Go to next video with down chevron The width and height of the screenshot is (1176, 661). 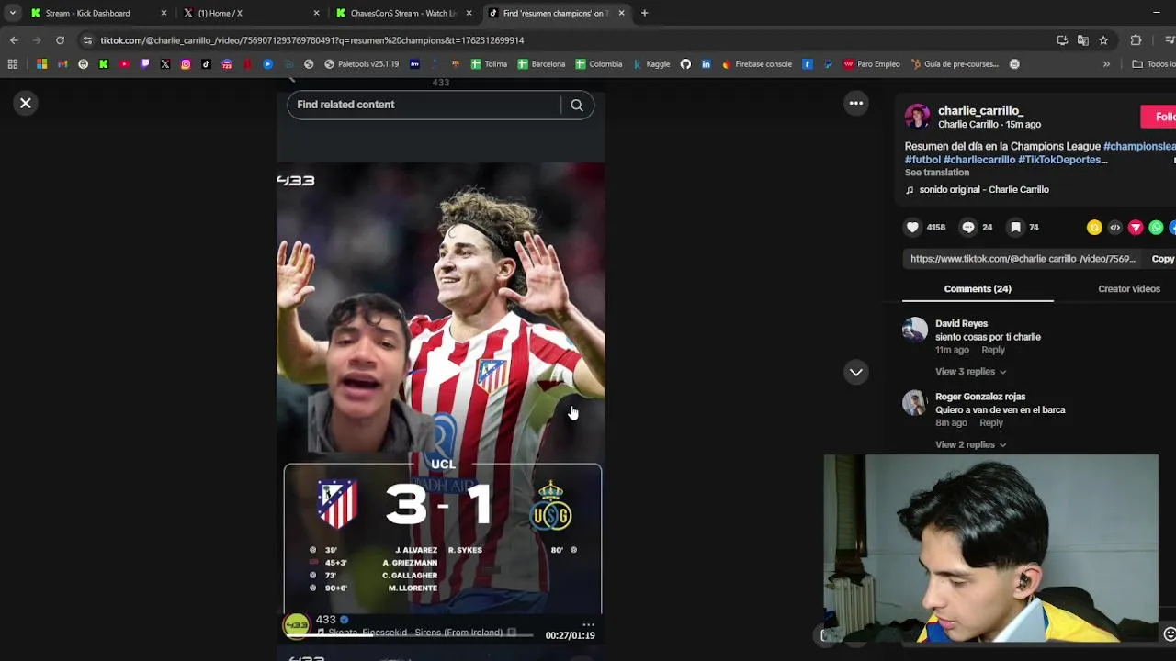click(x=855, y=372)
